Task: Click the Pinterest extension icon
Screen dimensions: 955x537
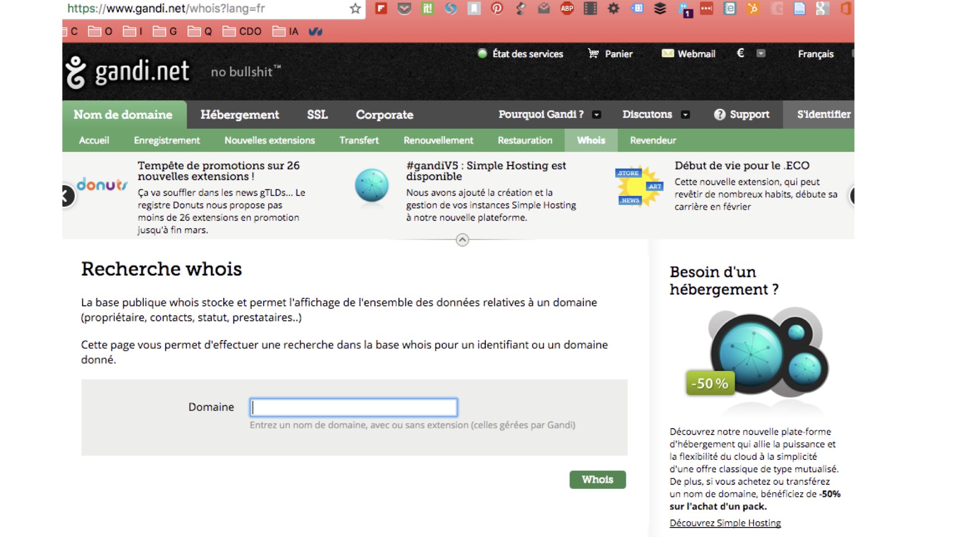Action: pyautogui.click(x=497, y=8)
